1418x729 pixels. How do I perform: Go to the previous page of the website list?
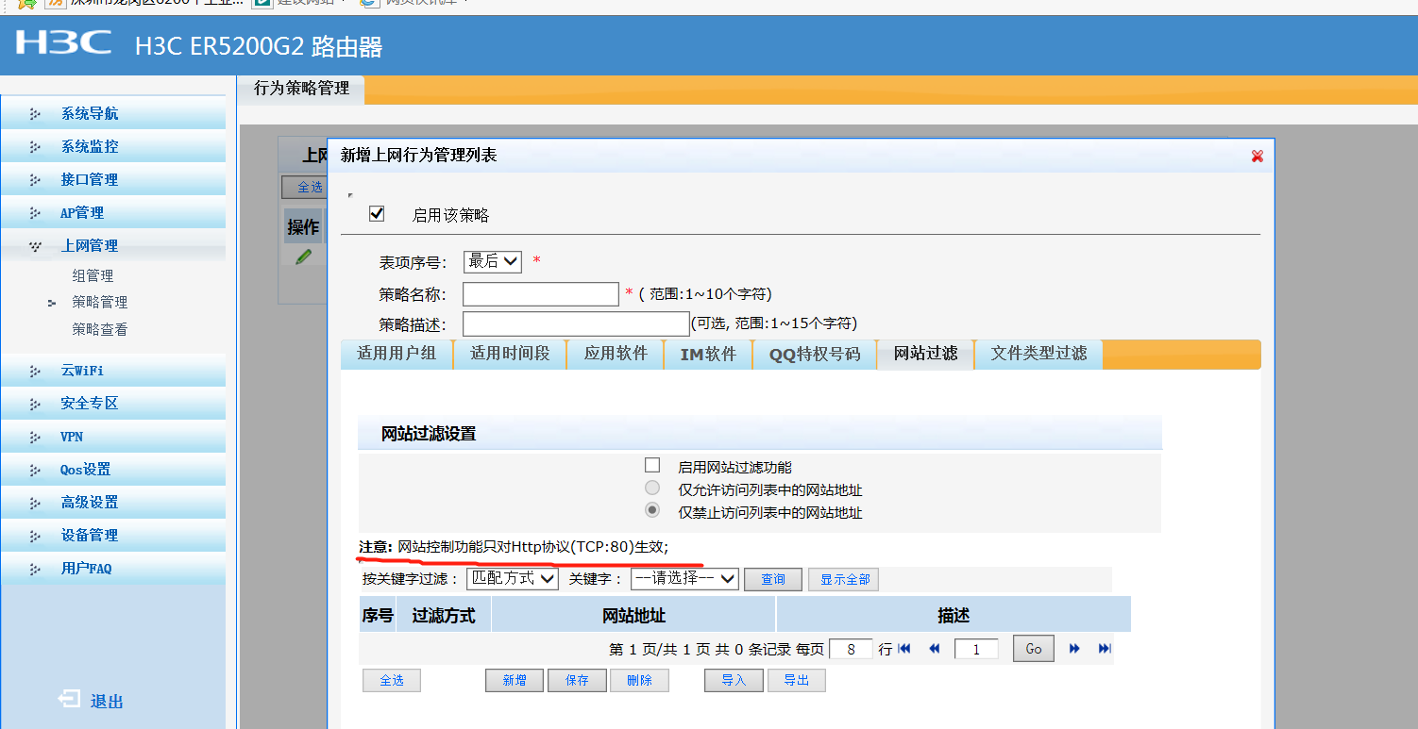[935, 649]
